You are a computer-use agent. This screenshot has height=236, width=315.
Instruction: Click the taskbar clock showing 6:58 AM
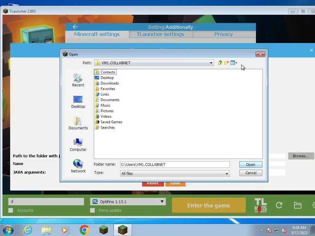[299, 230]
